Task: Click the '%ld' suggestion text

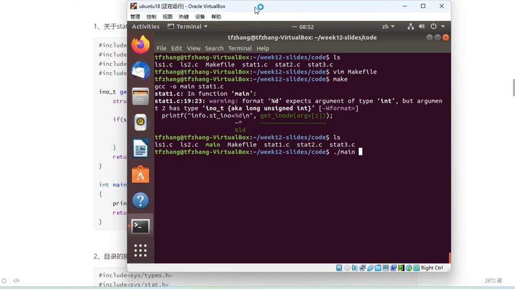Action: pos(240,130)
